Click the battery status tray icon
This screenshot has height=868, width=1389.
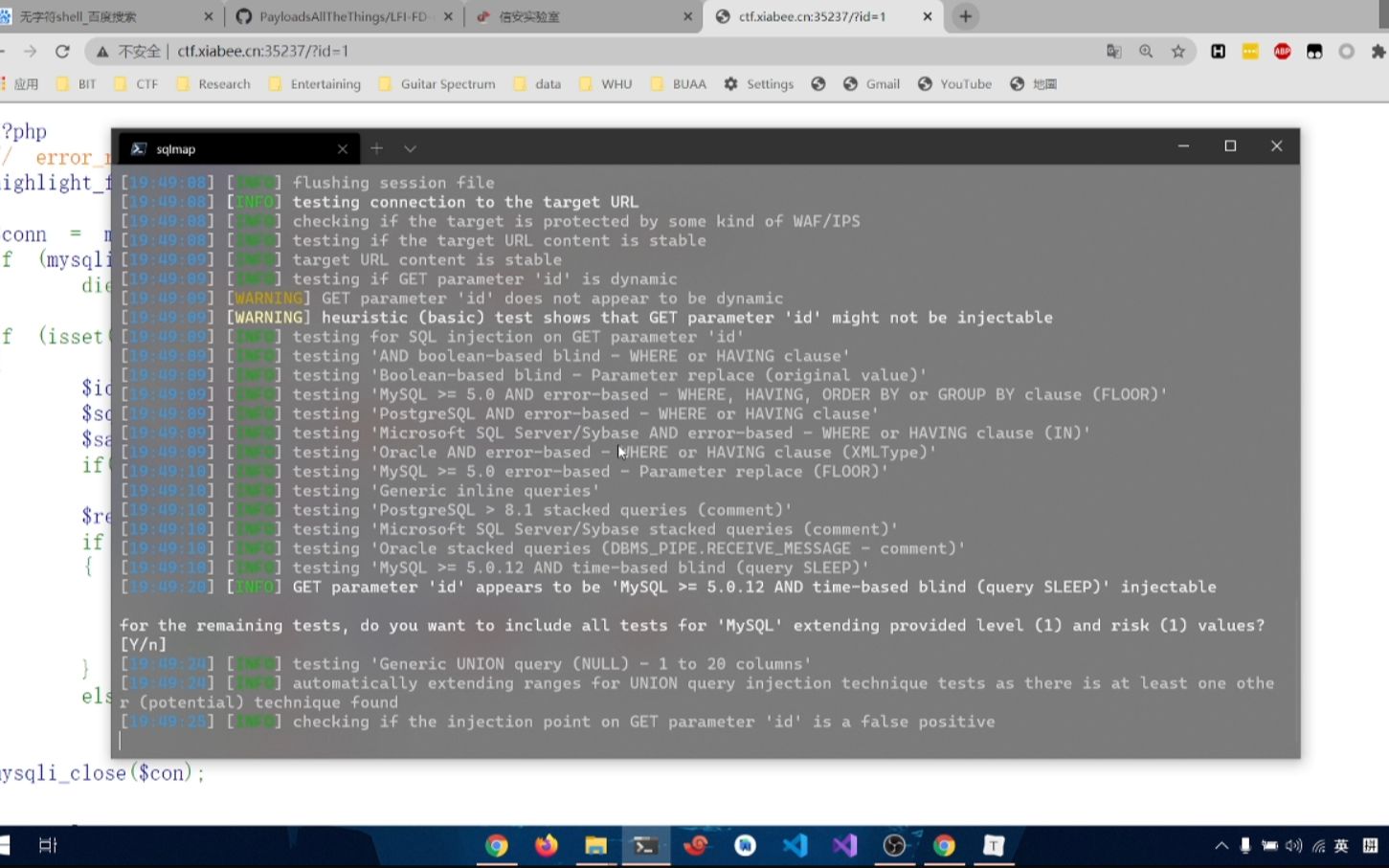click(x=1269, y=846)
